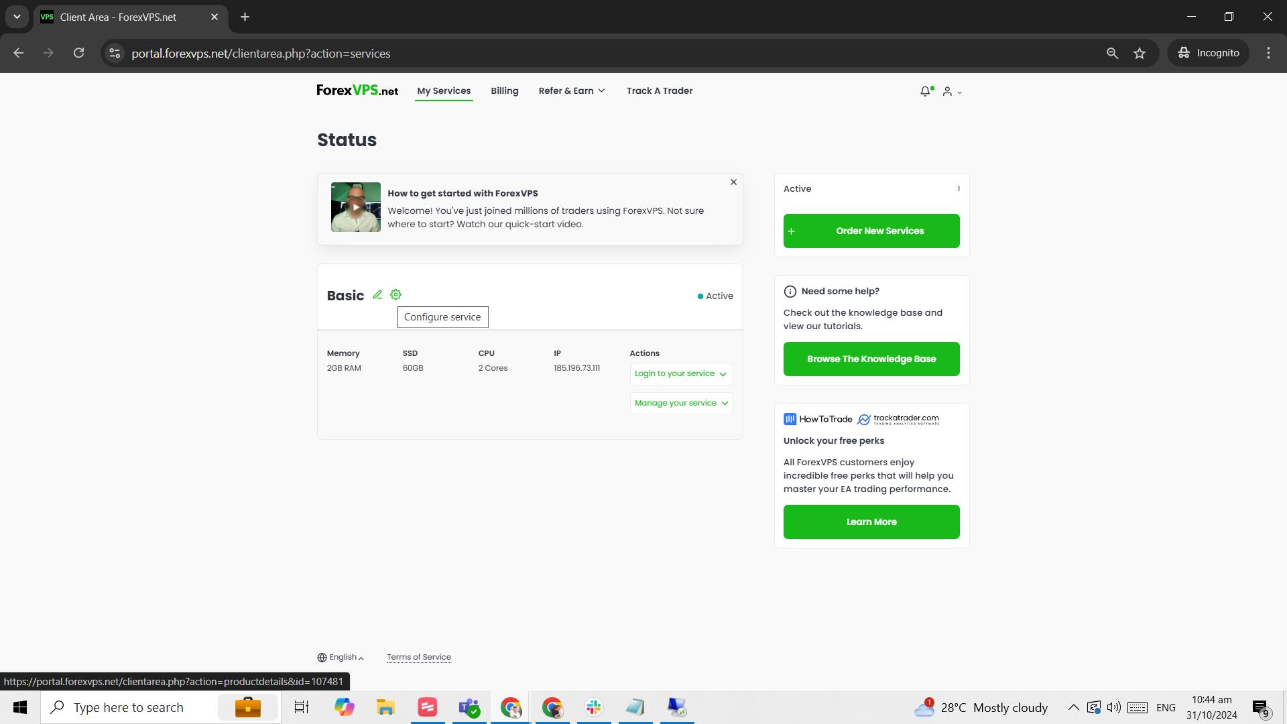Image resolution: width=1287 pixels, height=724 pixels.
Task: Open the Billing page
Action: 505,91
